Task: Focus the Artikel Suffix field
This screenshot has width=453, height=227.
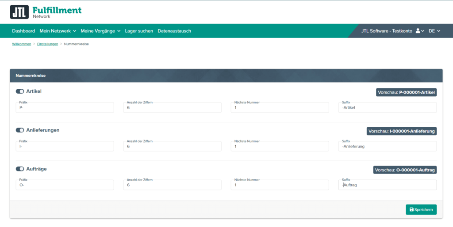Action: pyautogui.click(x=388, y=107)
